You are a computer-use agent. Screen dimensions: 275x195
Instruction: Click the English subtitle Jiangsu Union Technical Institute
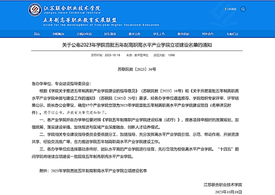(x=72, y=13)
